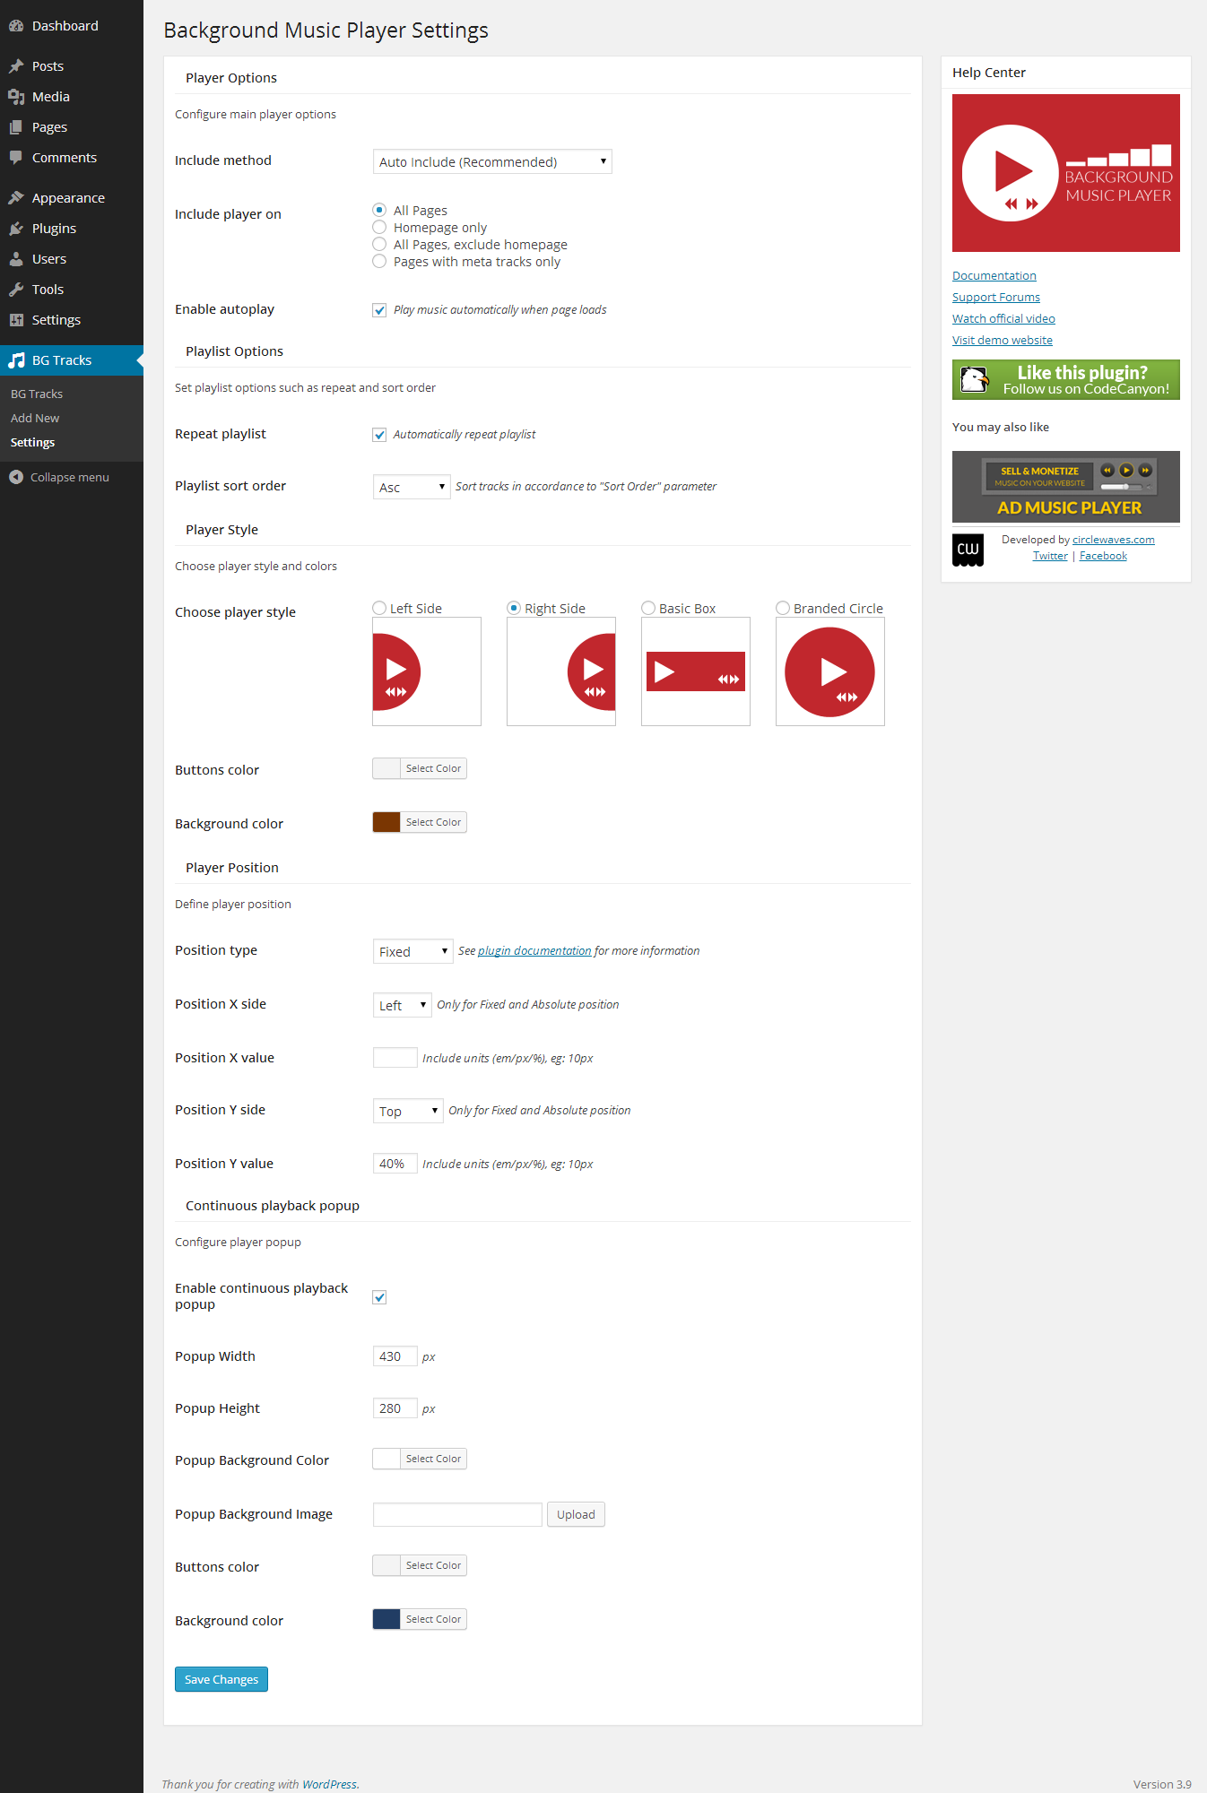Screen dimensions: 1207x1793
Task: Open the plugin documentation link
Action: pyautogui.click(x=534, y=951)
